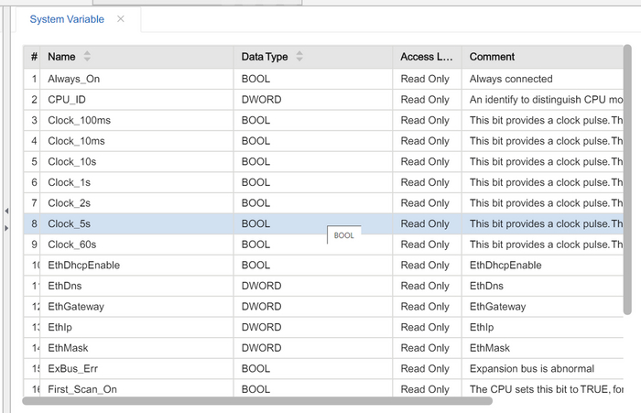Click the comment 'Expansion bus is abnormal'
Viewport: 641px width, 413px height.
pos(531,368)
